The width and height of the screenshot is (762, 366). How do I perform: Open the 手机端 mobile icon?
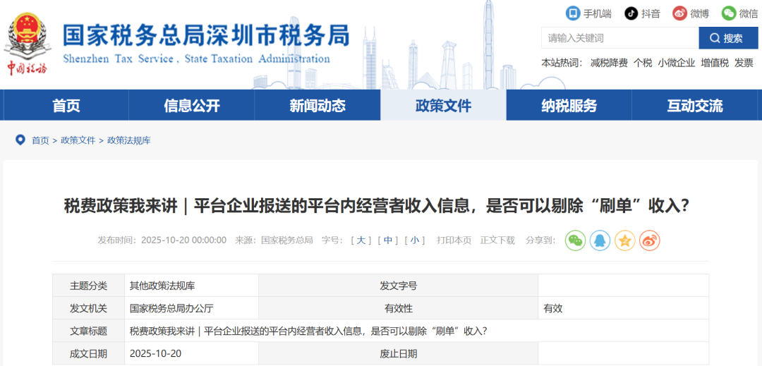573,13
